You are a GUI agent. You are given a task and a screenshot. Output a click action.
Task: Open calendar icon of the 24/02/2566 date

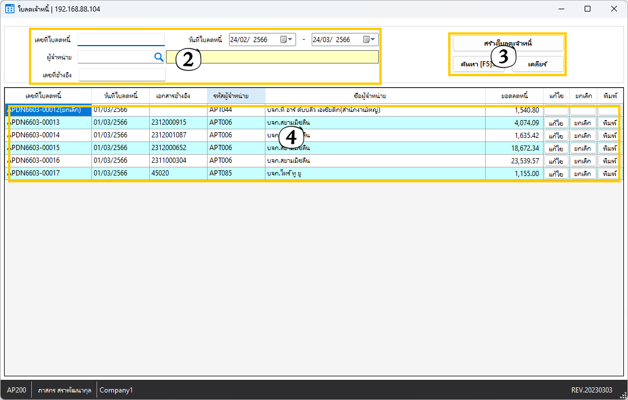click(x=283, y=40)
